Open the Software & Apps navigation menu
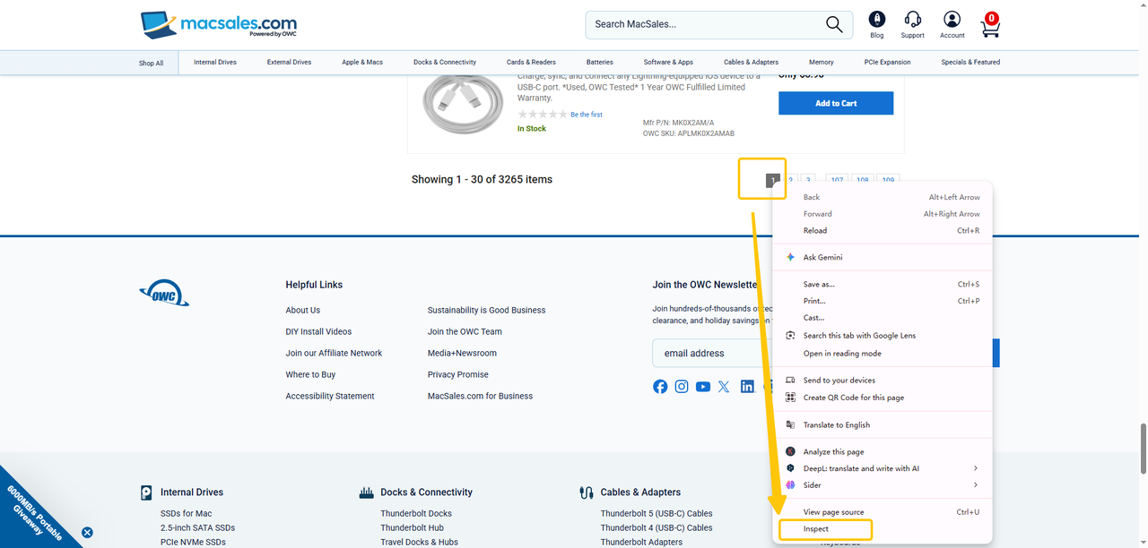The width and height of the screenshot is (1148, 548). tap(668, 63)
